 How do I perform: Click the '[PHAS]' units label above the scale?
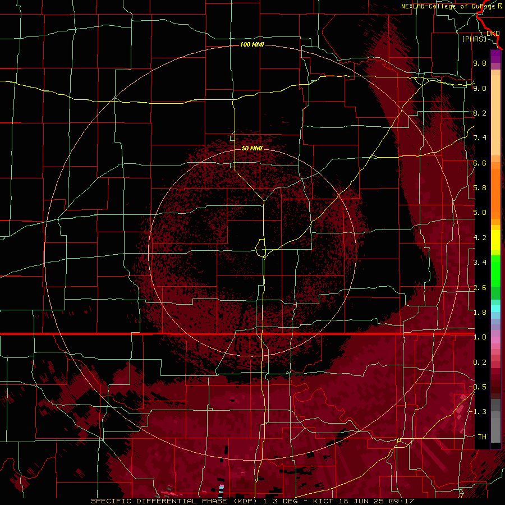[x=474, y=39]
